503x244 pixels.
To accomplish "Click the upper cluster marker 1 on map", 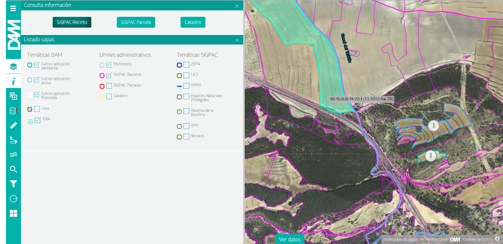I will pos(433,125).
